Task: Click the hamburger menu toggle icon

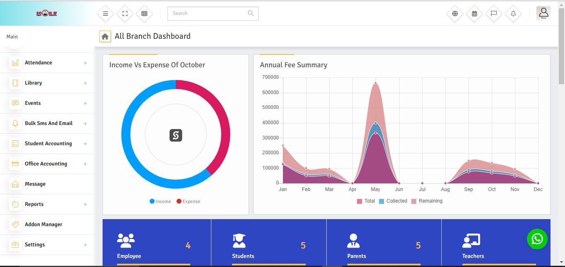Action: [105, 14]
